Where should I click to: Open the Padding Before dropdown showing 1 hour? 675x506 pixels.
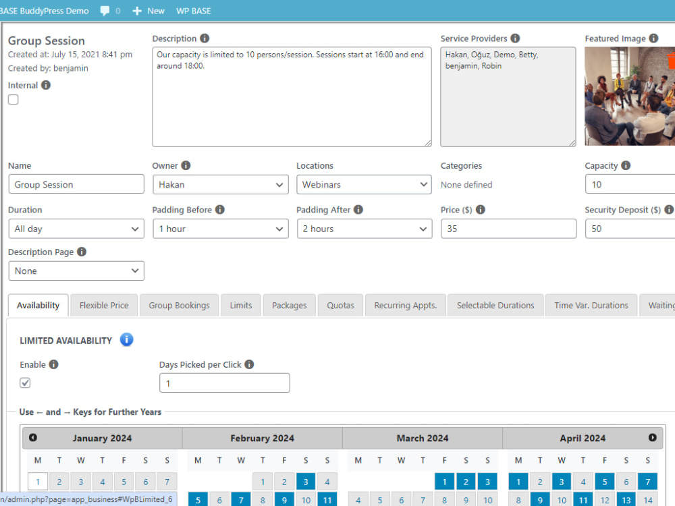click(x=221, y=229)
